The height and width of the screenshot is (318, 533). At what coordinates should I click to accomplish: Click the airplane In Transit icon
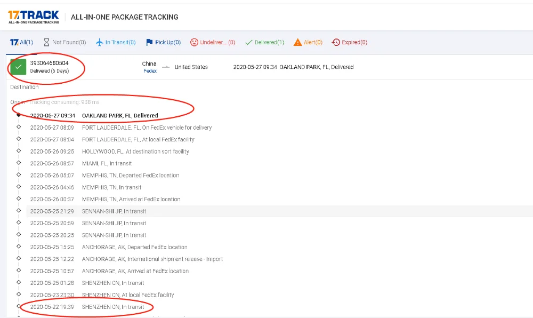point(99,42)
